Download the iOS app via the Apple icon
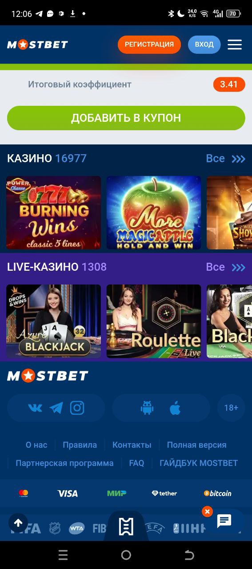Image resolution: width=252 pixels, height=569 pixels. pos(175,408)
